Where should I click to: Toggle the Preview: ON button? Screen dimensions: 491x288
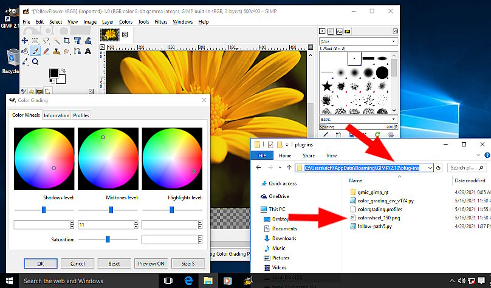pyautogui.click(x=151, y=264)
